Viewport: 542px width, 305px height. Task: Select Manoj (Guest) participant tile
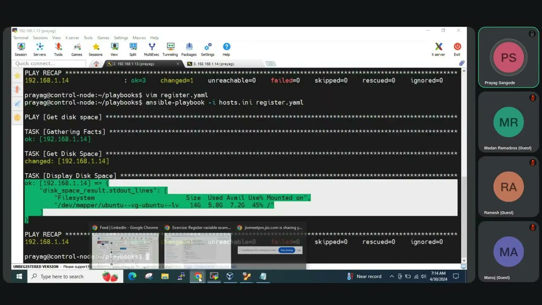coord(509,252)
